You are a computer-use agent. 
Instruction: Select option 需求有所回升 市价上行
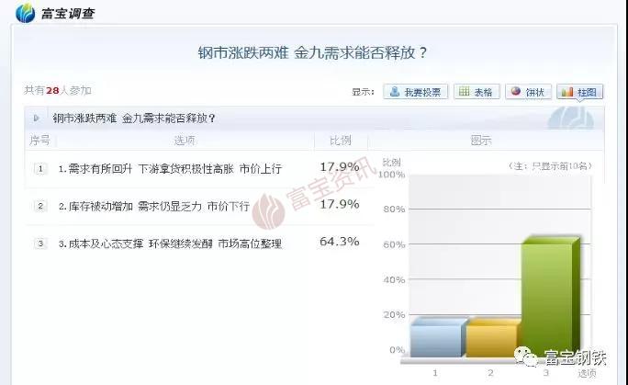click(x=169, y=169)
